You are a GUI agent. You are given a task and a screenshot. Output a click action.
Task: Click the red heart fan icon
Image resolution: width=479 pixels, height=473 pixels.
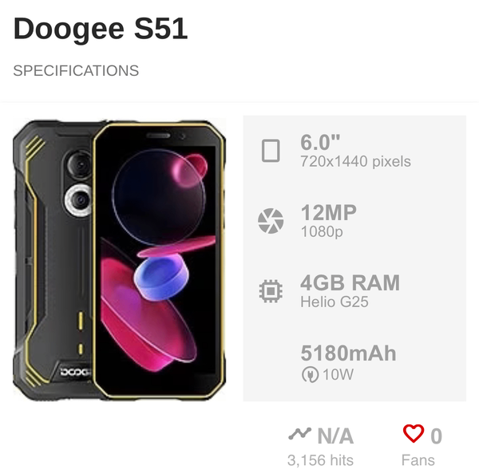[x=413, y=434]
